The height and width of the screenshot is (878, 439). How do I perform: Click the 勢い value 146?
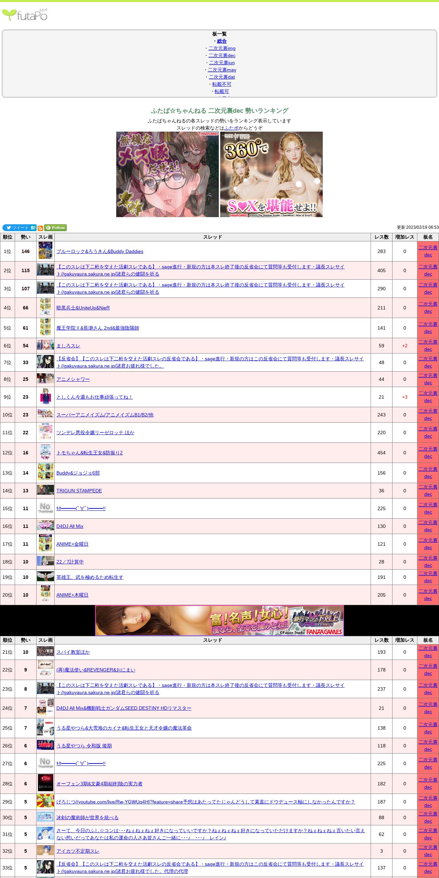coord(26,251)
